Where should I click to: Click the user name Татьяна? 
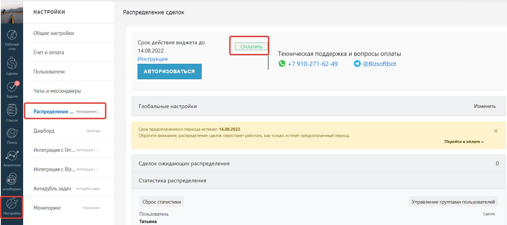tap(148, 221)
